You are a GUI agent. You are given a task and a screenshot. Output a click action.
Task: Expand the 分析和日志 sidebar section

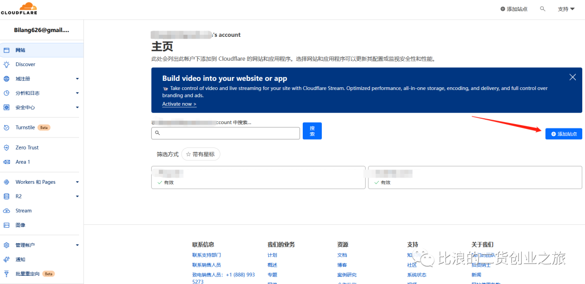pyautogui.click(x=77, y=93)
